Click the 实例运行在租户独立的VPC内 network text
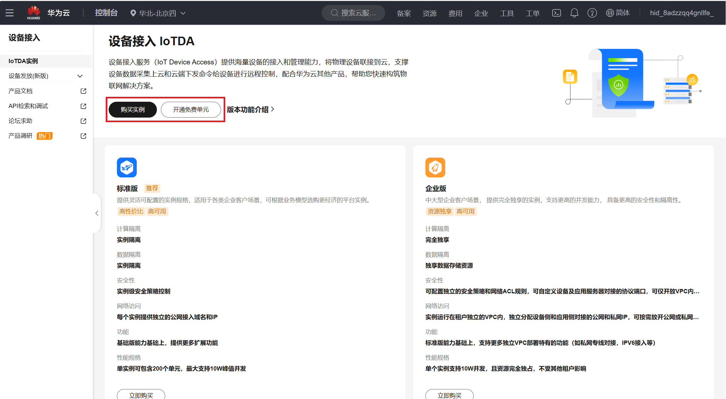This screenshot has height=399, width=726. point(562,317)
